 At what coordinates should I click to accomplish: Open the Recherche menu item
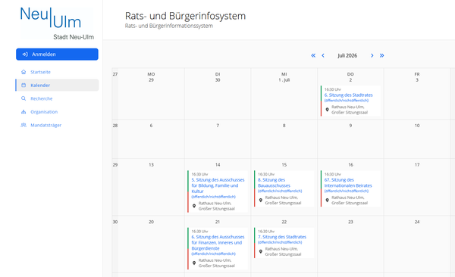(x=42, y=98)
